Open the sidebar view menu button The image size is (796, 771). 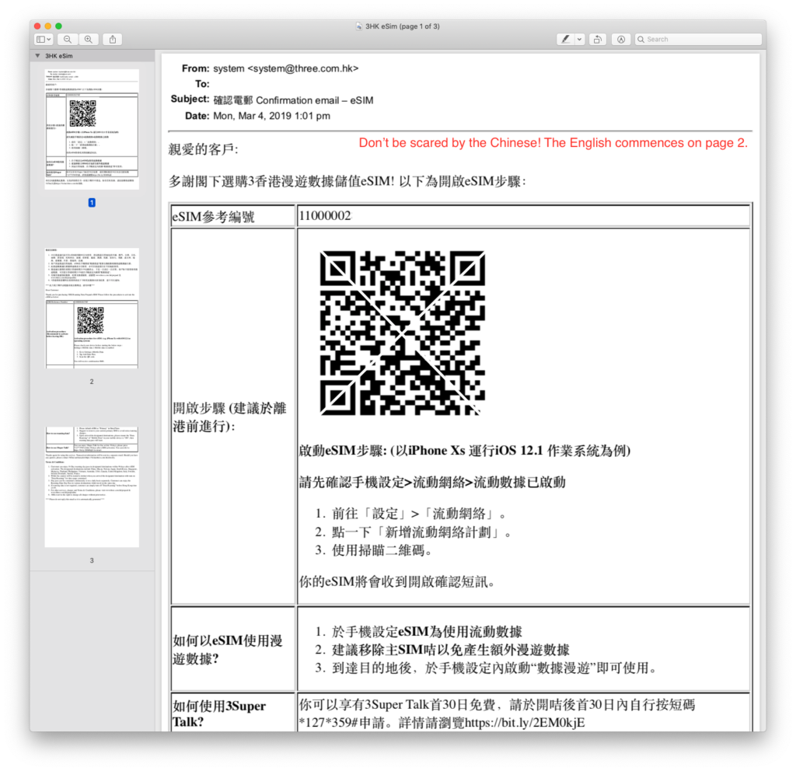[x=44, y=39]
